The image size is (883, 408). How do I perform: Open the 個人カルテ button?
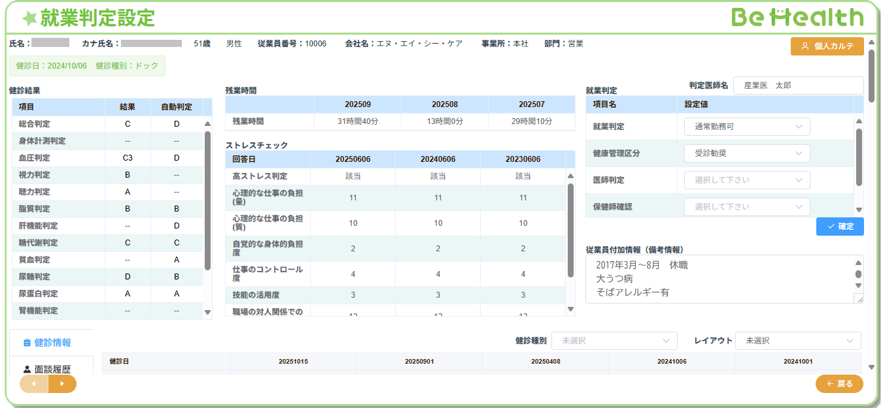coord(827,46)
